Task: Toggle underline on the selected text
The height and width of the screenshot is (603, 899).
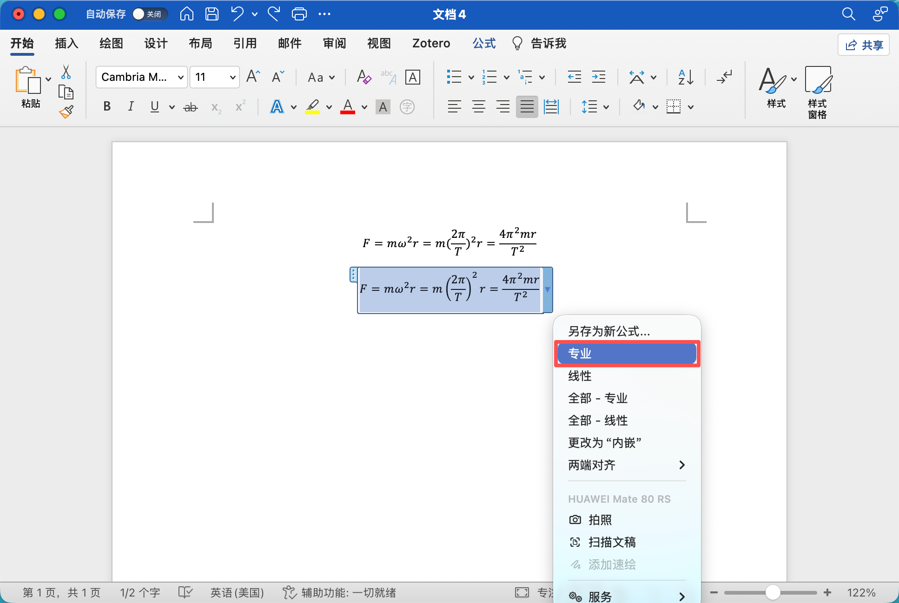Action: point(155,107)
